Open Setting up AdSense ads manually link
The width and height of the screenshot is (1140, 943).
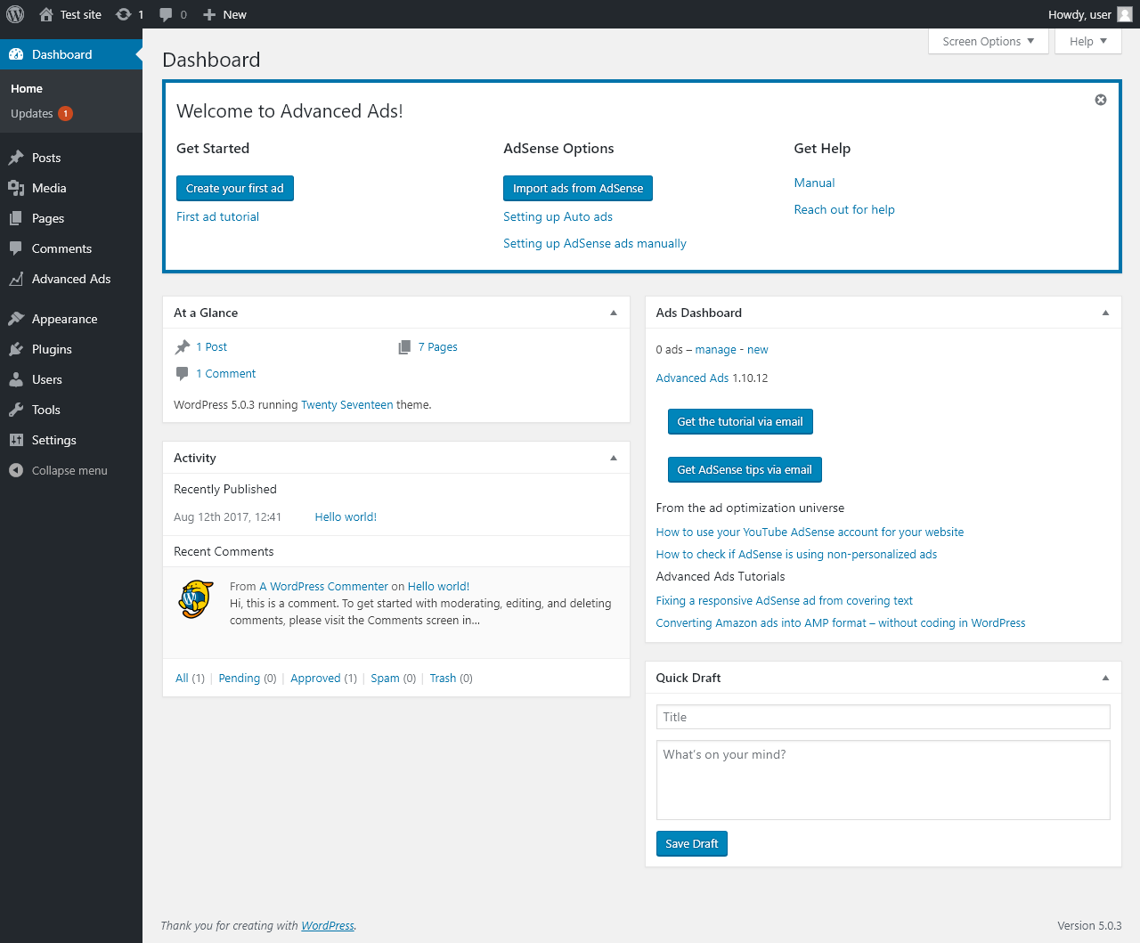click(x=595, y=243)
